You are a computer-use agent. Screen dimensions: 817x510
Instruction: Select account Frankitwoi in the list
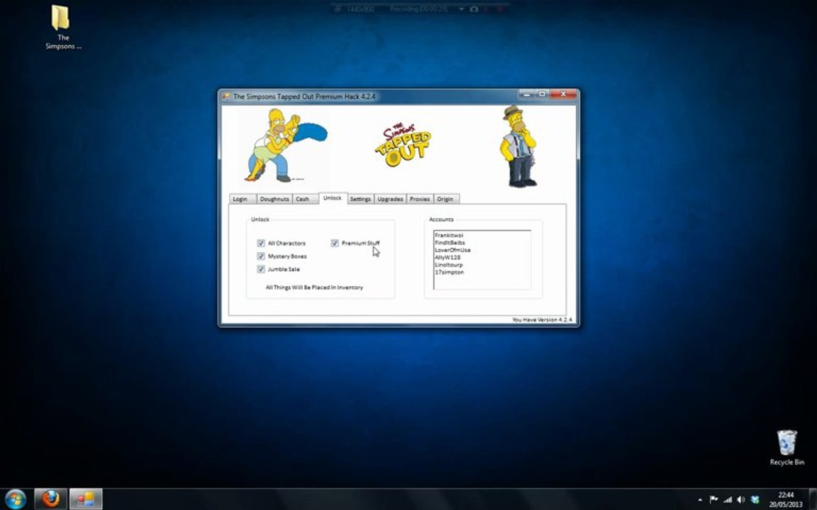(x=482, y=235)
